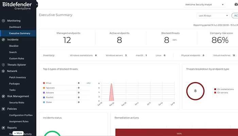The height and width of the screenshot is (136, 238).
Task: Click the Bitdefender GravityZone logo
Action: click(17, 6)
